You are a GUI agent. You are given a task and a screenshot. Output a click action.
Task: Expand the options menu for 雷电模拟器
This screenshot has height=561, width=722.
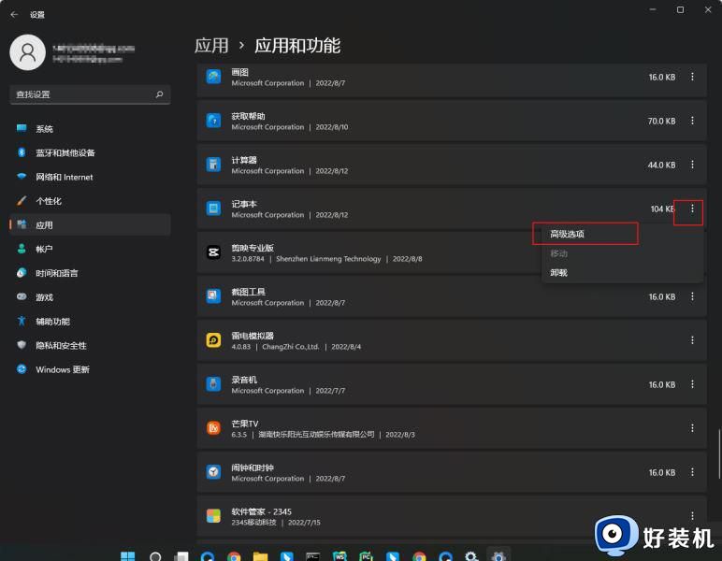click(x=692, y=340)
